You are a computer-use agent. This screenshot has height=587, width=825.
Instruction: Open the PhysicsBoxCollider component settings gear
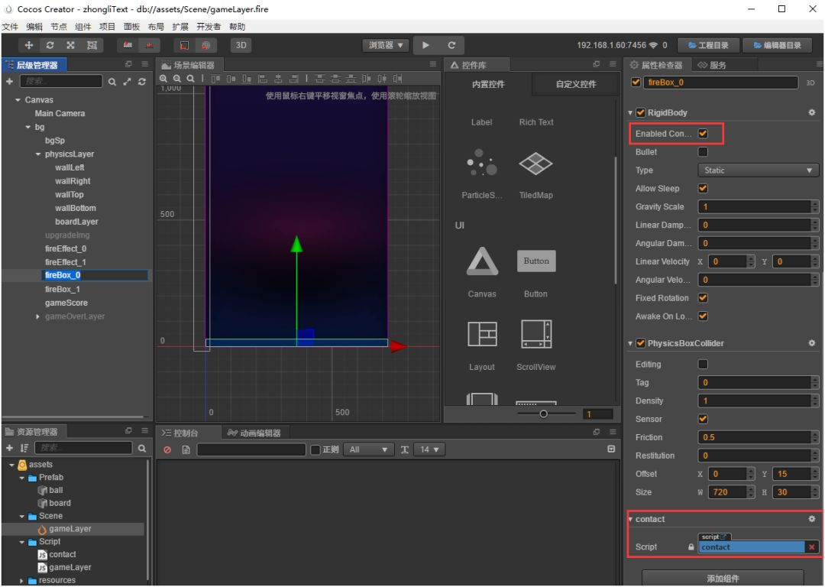click(x=812, y=343)
